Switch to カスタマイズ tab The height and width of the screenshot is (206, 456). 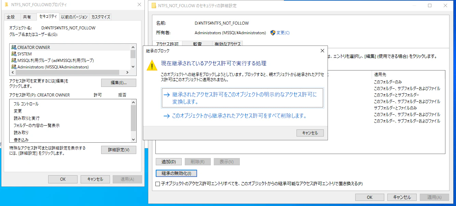click(101, 17)
